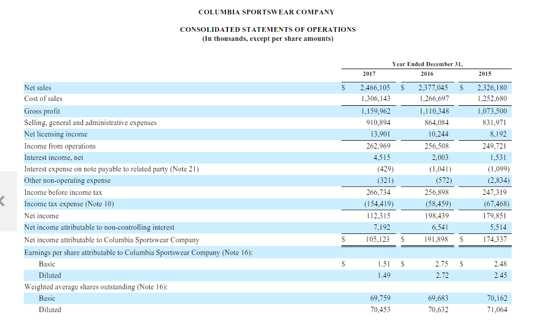Select the 'Income before income tax' label
Screen dimensions: 537x326
pyautogui.click(x=63, y=193)
